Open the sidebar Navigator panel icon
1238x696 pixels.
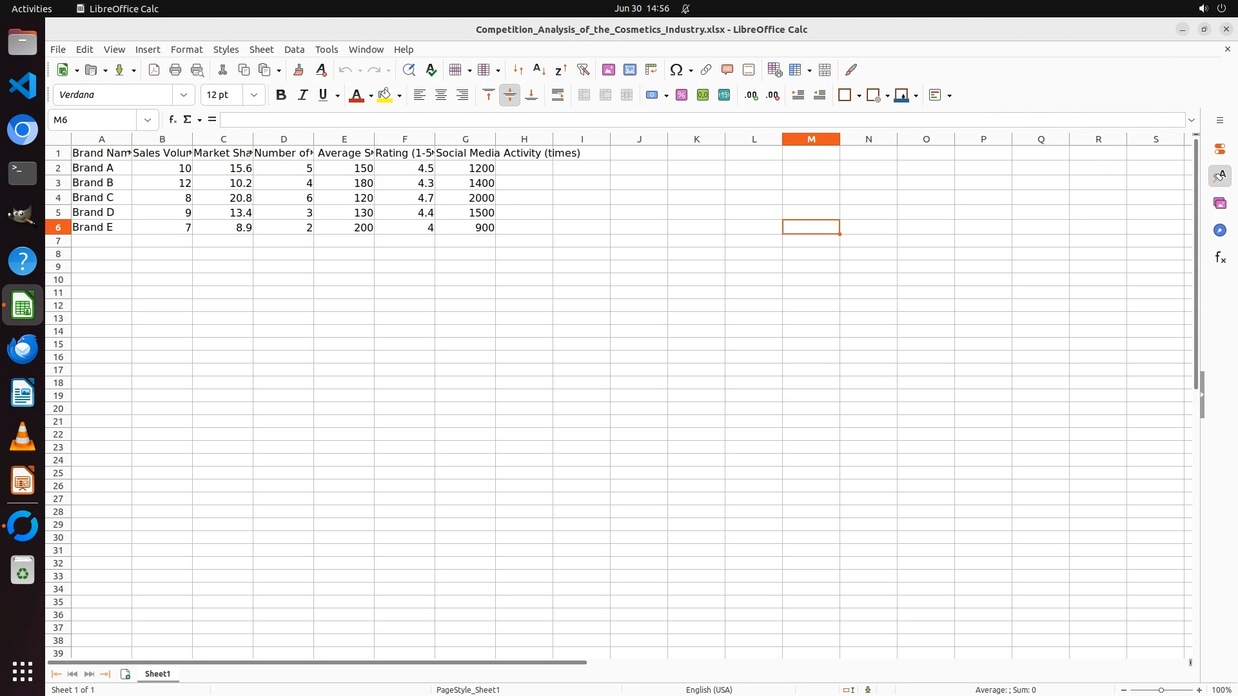[1219, 231]
